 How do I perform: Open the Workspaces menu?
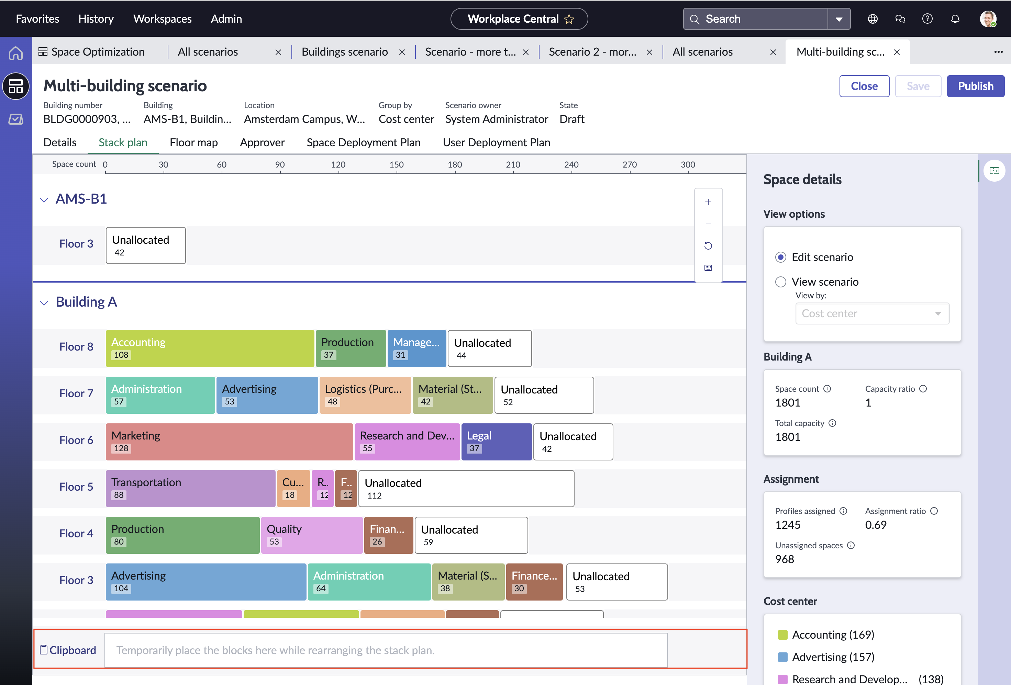tap(162, 19)
